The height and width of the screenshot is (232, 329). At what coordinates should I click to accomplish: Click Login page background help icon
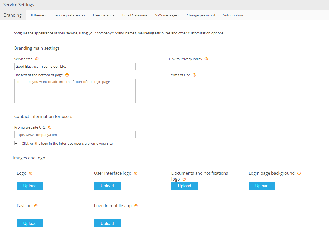click(299, 173)
